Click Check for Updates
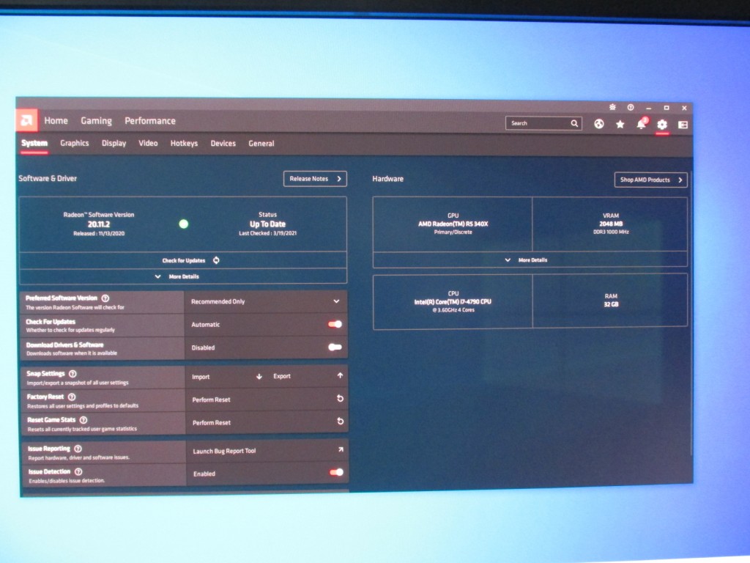Viewport: 750px width, 563px height. click(x=183, y=260)
